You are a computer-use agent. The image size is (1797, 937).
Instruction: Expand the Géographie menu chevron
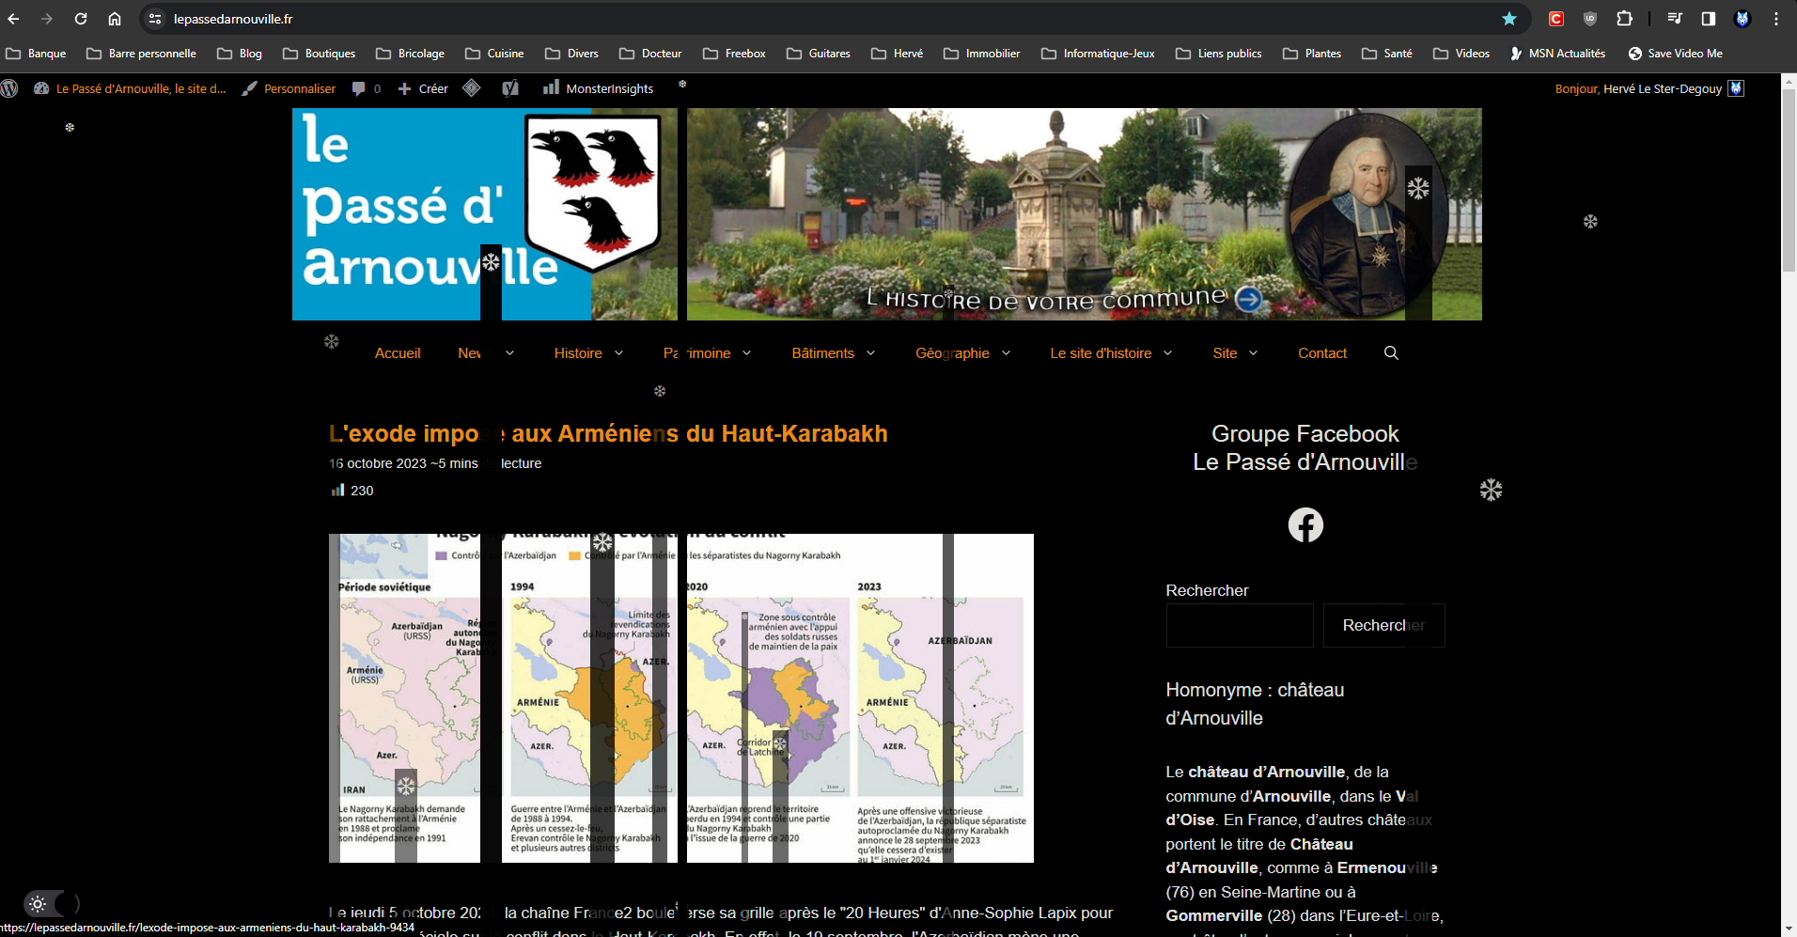tap(1006, 353)
